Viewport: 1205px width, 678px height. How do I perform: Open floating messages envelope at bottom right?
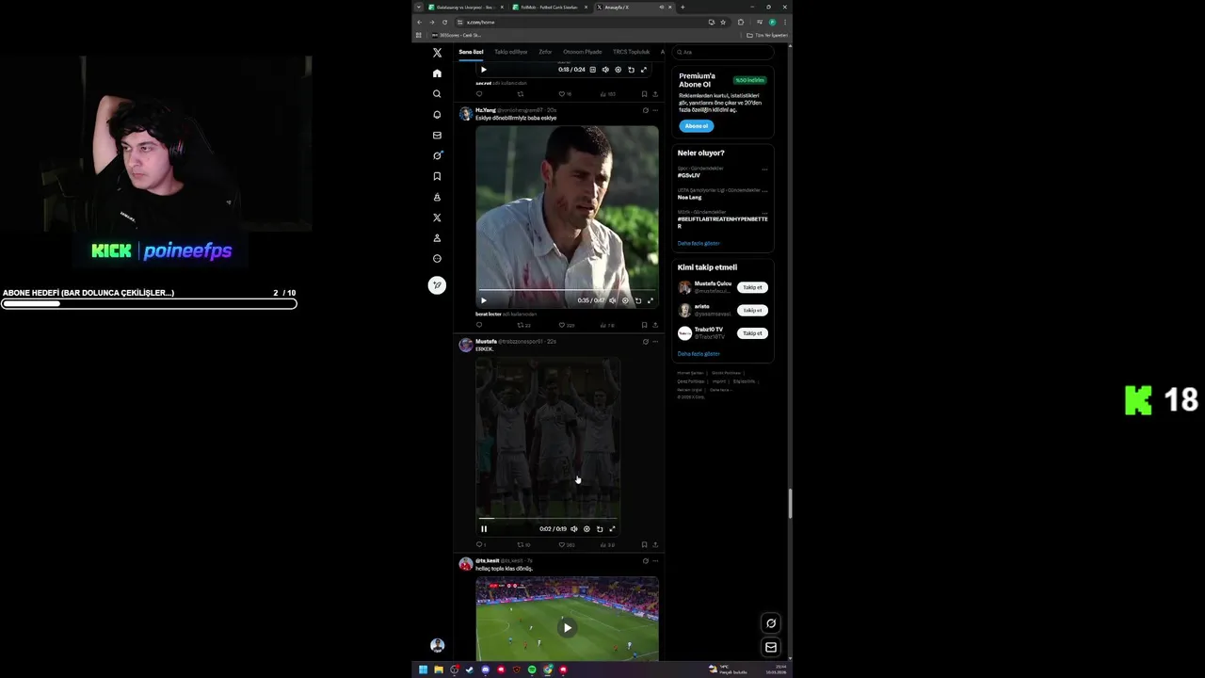click(x=771, y=647)
